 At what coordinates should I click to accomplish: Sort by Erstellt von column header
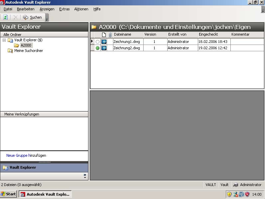coord(183,35)
